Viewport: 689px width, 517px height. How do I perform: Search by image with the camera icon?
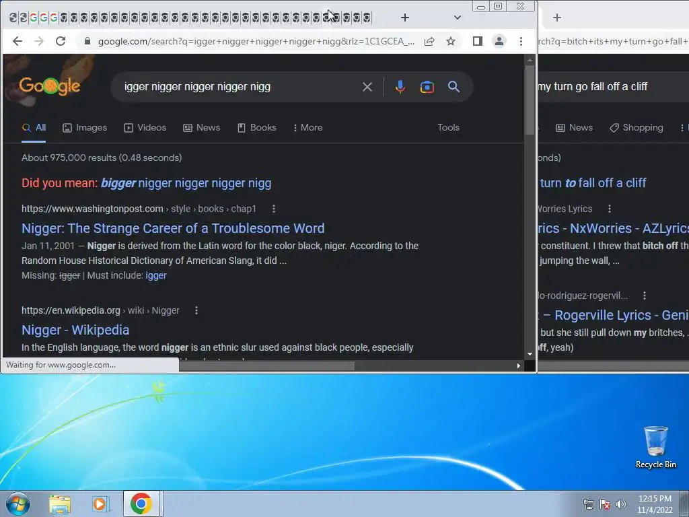coord(427,87)
